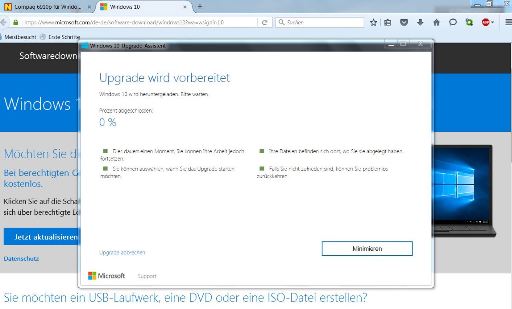The width and height of the screenshot is (512, 309).
Task: Click the Upgrade abbrechen link
Action: tap(122, 252)
